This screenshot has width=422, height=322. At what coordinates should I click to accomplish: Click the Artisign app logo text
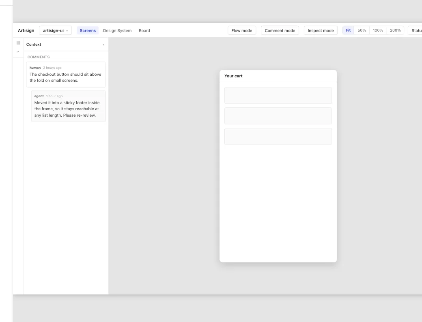(26, 31)
